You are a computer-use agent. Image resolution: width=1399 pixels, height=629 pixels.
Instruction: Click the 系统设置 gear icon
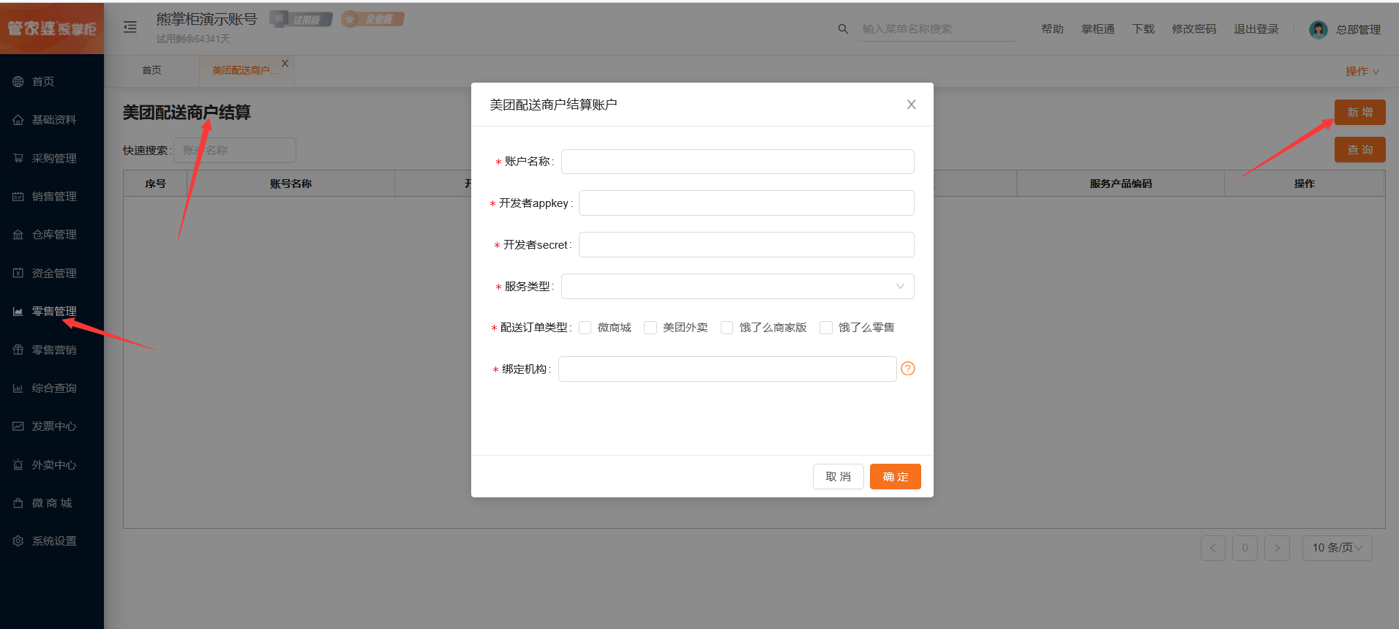18,541
